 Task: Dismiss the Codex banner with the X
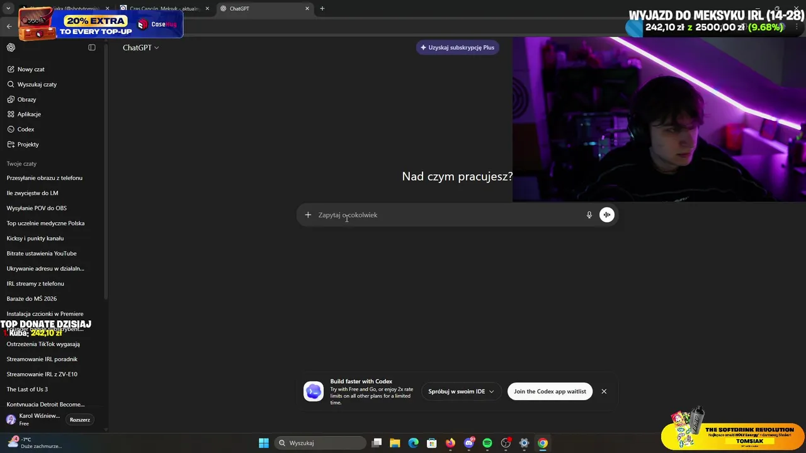click(604, 391)
